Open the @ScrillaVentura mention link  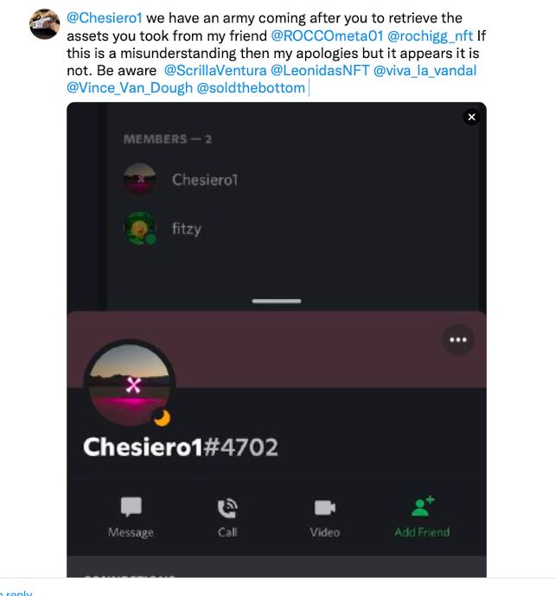click(215, 70)
